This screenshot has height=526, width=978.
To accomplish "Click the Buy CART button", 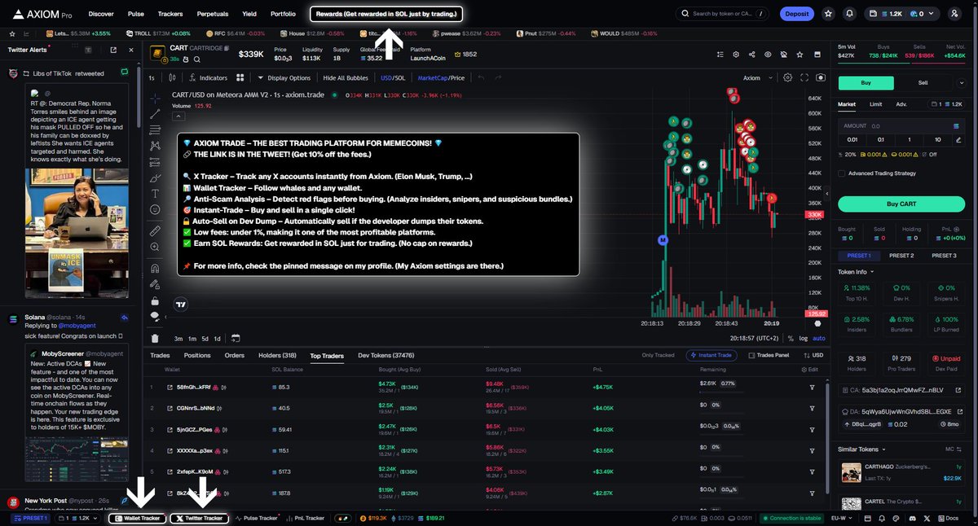I will pos(902,204).
